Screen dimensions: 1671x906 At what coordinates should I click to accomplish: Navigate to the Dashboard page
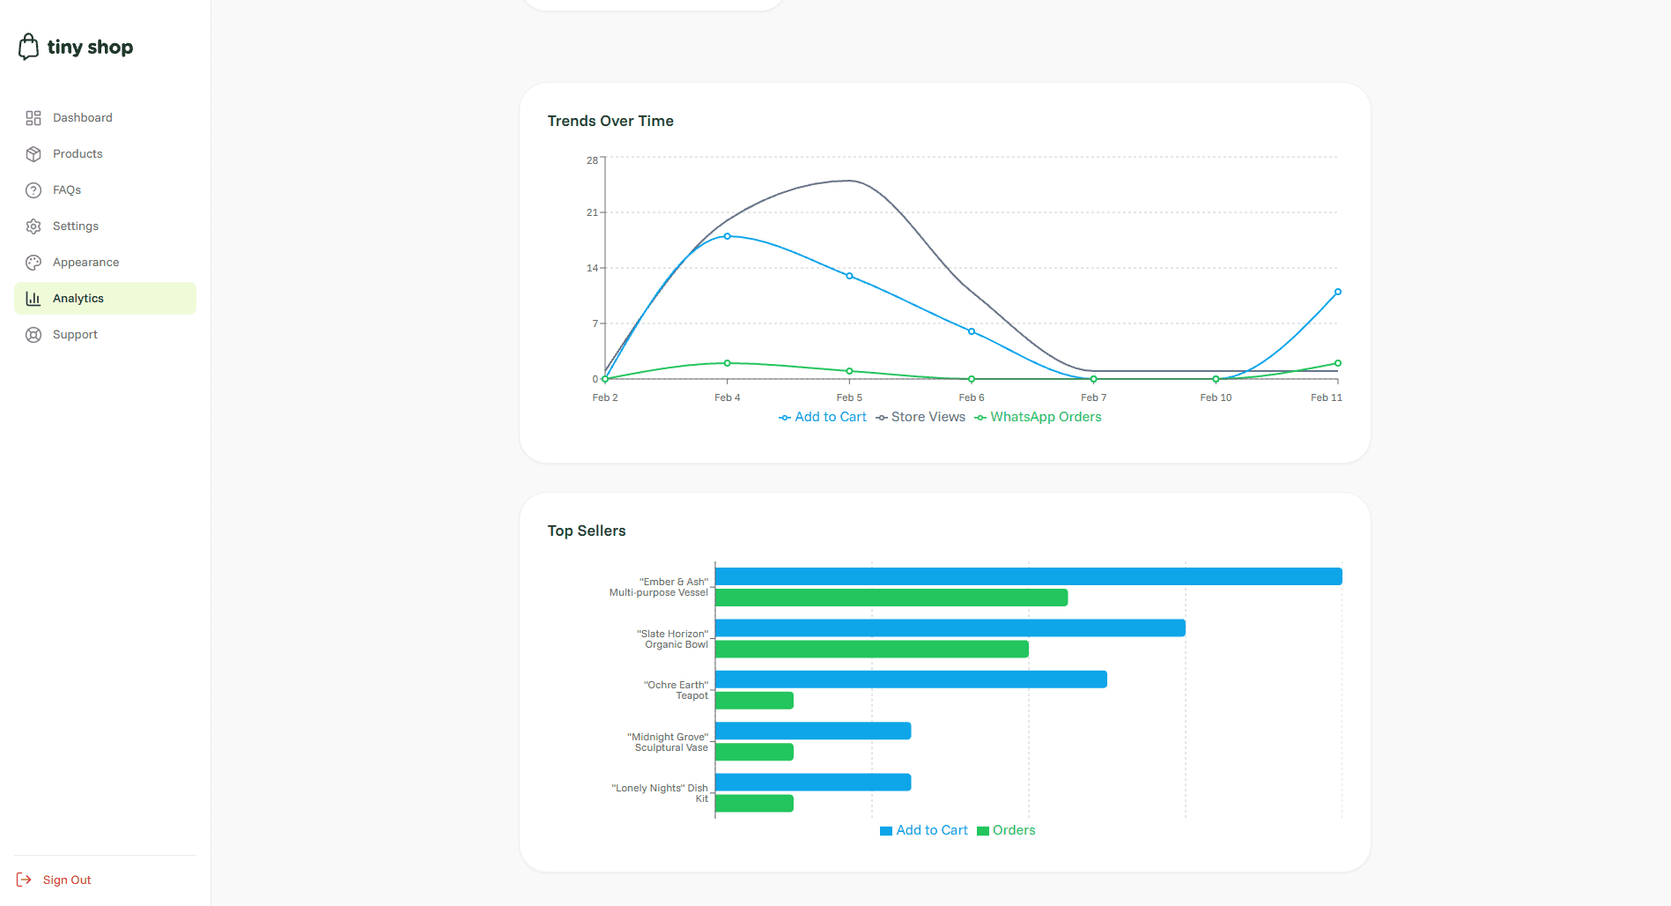coord(82,117)
